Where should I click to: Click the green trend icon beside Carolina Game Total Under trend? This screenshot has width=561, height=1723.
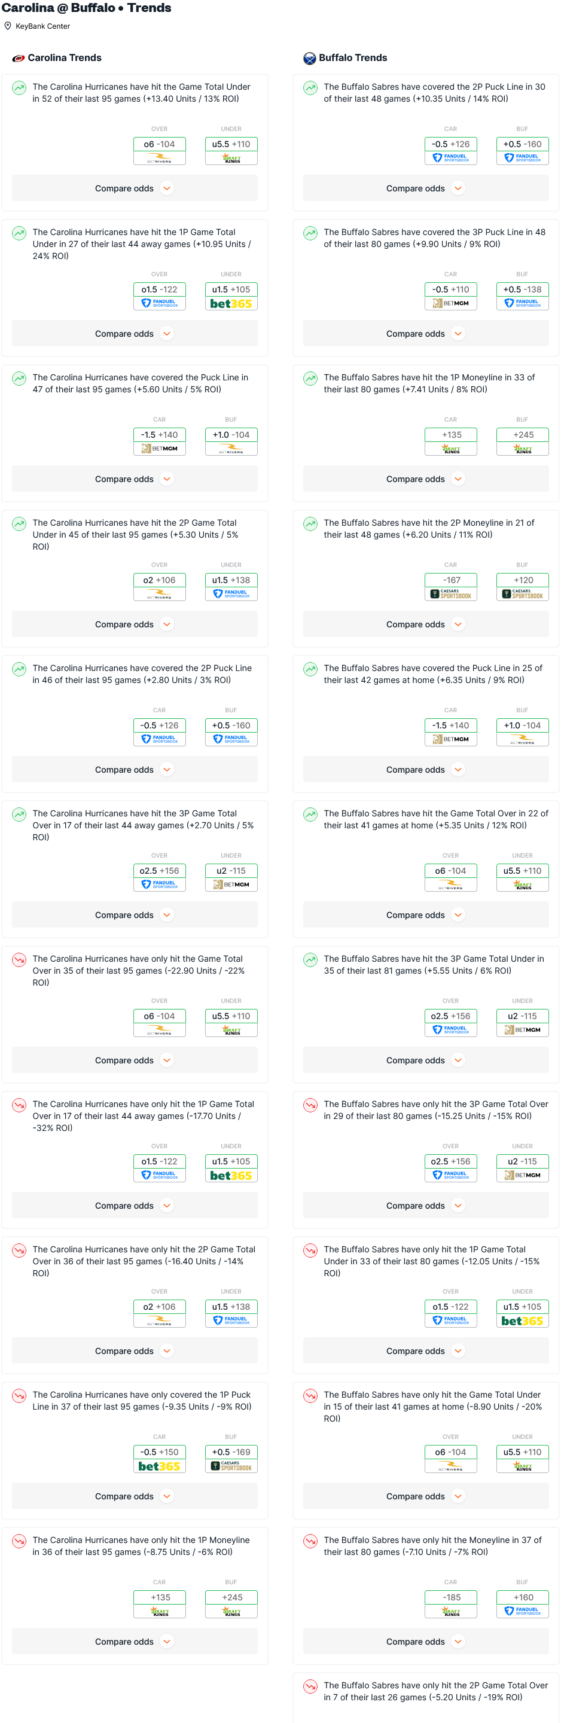click(x=19, y=88)
